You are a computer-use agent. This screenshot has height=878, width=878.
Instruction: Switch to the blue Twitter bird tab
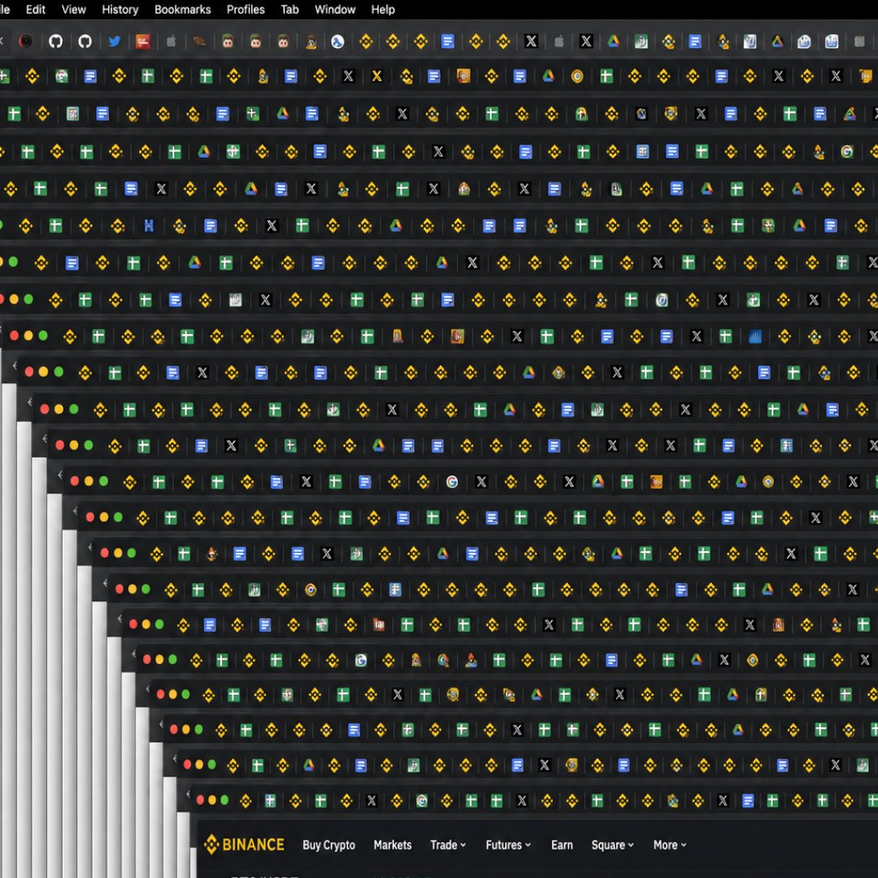pos(115,41)
